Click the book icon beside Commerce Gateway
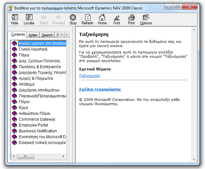 15,119
